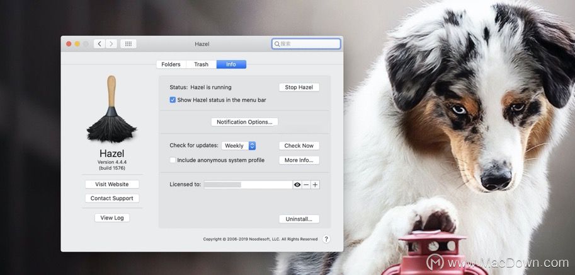This screenshot has height=275, width=575.
Task: Go back with the left chevron button
Action: tap(100, 44)
